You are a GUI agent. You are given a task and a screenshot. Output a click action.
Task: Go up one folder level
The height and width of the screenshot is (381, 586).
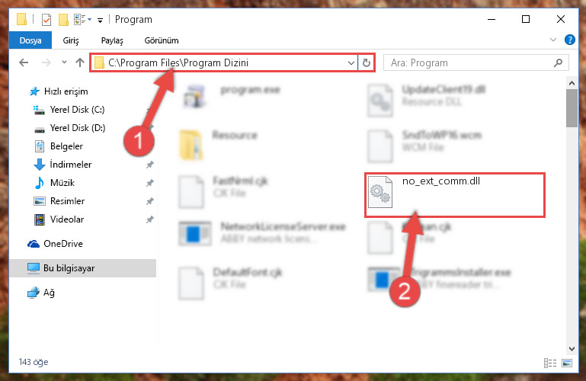point(79,62)
